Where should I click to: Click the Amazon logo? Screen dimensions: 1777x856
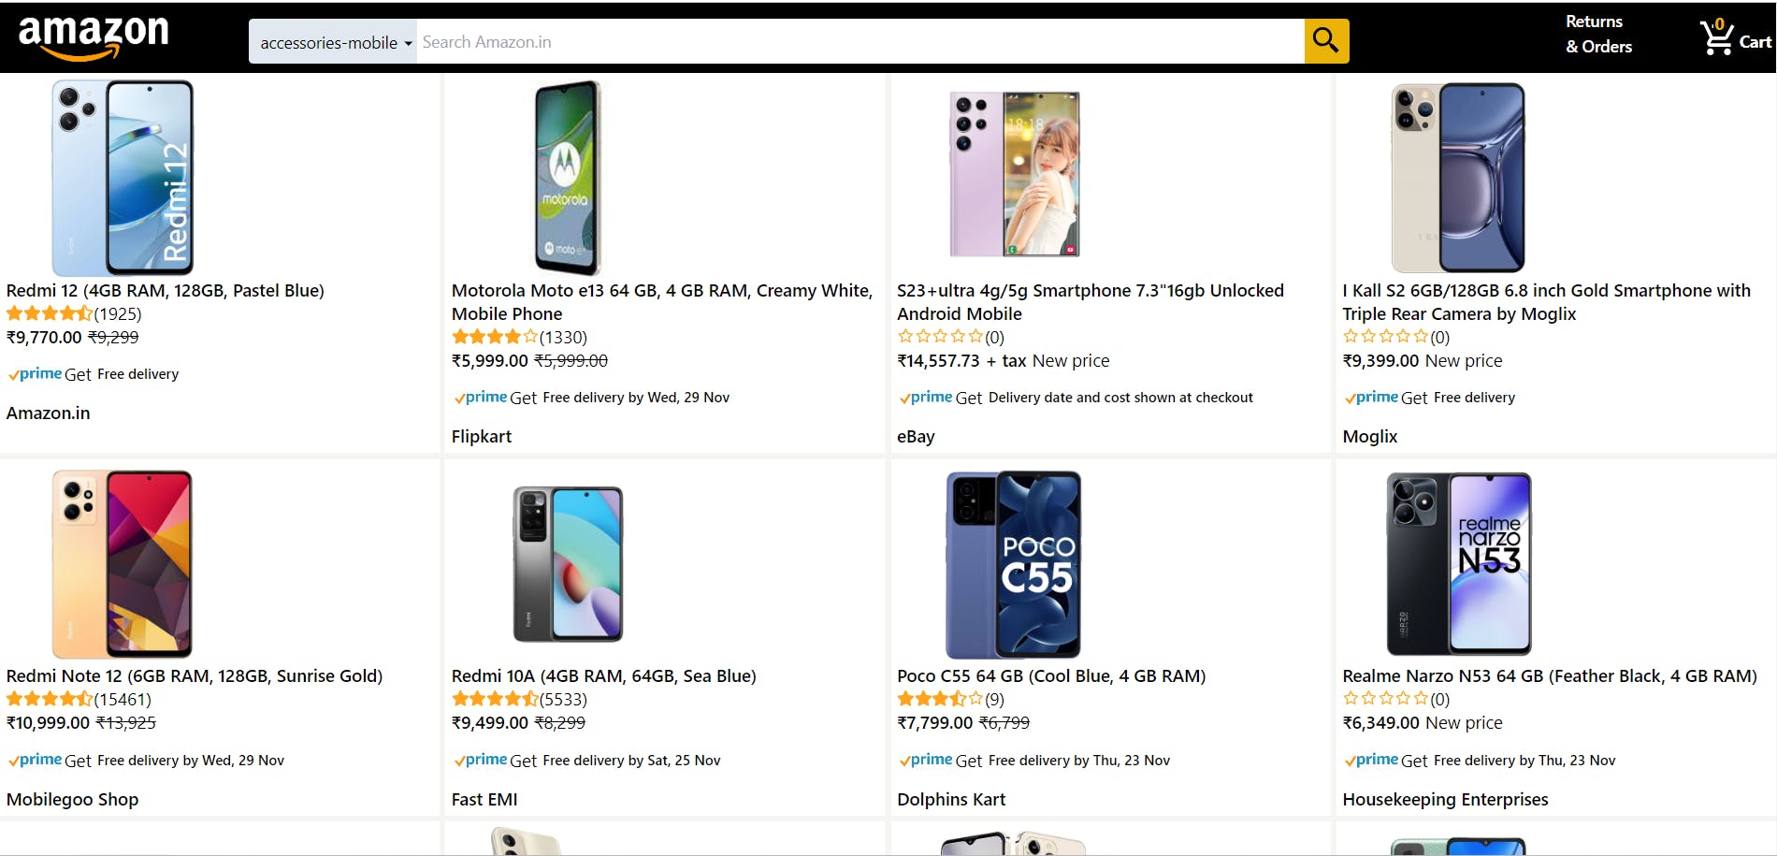pos(94,37)
